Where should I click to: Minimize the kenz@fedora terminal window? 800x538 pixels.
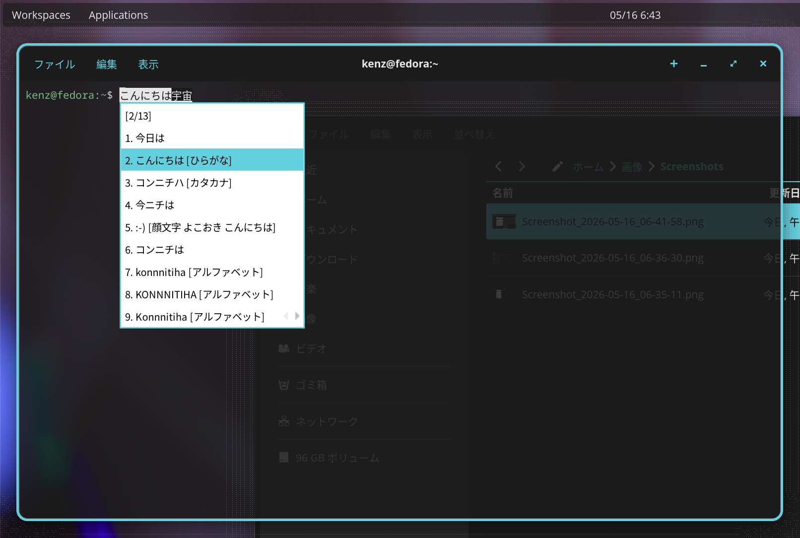[704, 65]
